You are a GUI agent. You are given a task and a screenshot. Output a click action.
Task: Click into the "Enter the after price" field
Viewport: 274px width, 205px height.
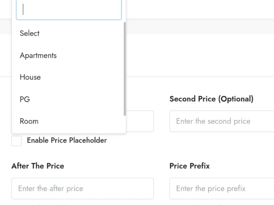click(x=82, y=188)
